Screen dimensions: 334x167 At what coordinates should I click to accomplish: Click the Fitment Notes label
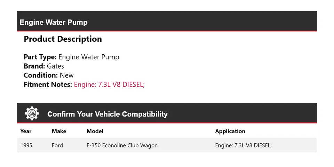click(x=48, y=84)
